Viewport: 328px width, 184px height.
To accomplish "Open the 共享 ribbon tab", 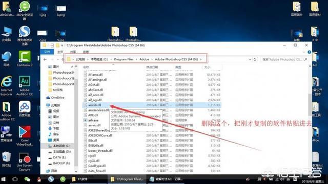I will pos(73,52).
